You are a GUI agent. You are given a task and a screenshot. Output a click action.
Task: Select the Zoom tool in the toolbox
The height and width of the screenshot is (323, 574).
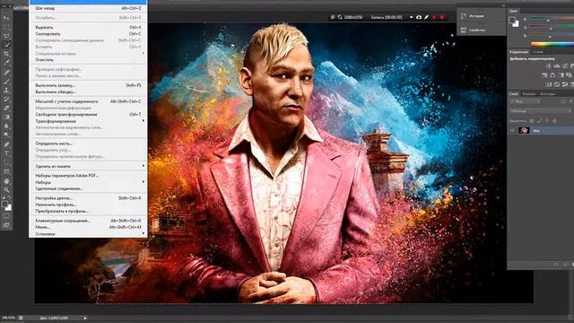click(6, 190)
